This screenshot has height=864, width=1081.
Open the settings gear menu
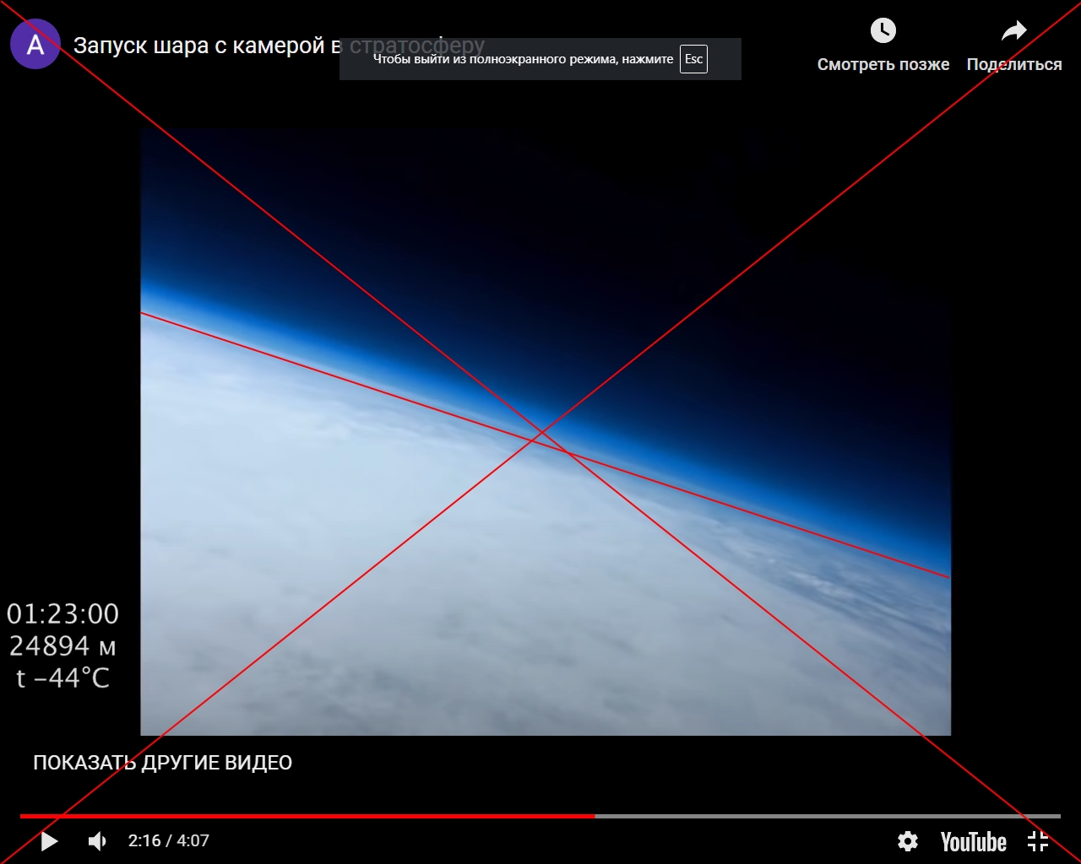pos(908,841)
